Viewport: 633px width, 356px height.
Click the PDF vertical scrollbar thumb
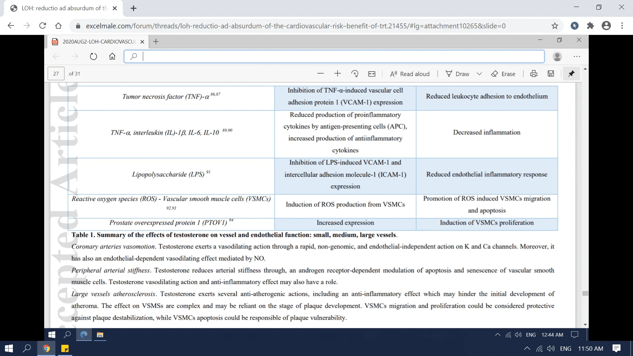[585, 293]
